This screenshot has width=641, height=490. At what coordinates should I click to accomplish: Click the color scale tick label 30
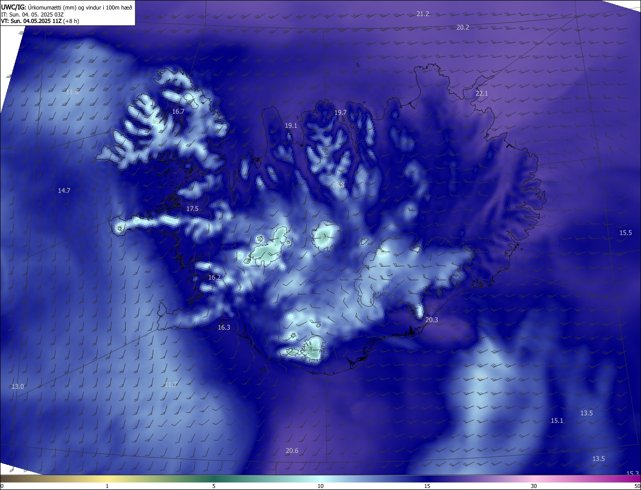coord(534,486)
